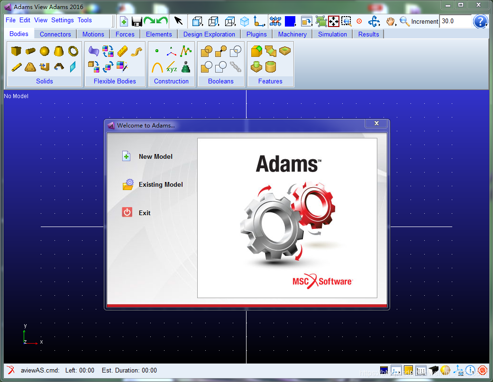Click the Pan hand tool
493x382 pixels.
click(390, 21)
